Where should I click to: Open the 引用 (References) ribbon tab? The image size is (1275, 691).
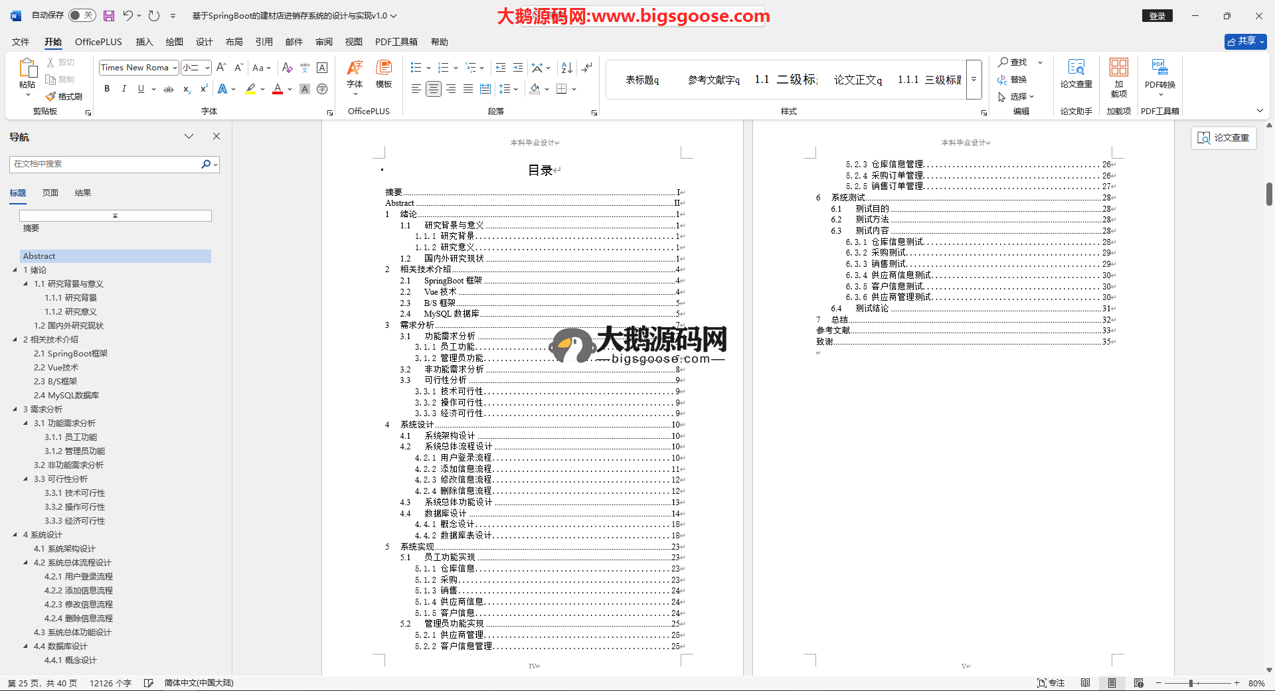[x=264, y=42]
